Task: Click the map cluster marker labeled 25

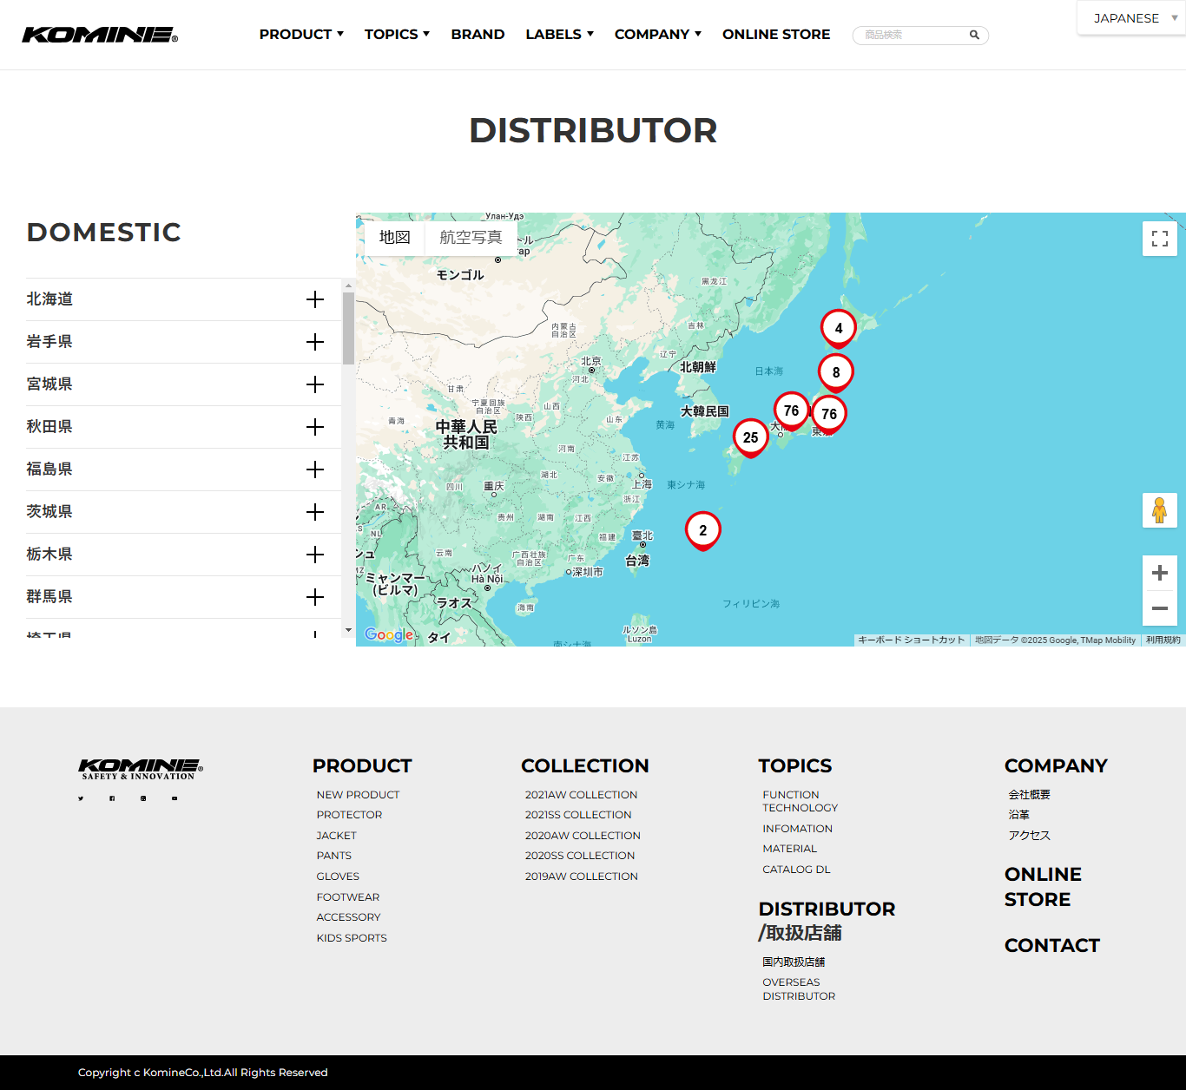Action: [751, 437]
